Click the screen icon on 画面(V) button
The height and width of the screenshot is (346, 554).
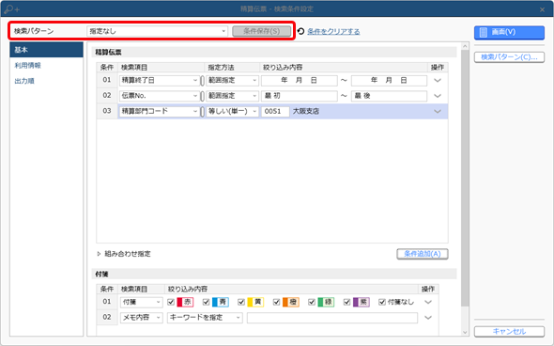click(483, 32)
